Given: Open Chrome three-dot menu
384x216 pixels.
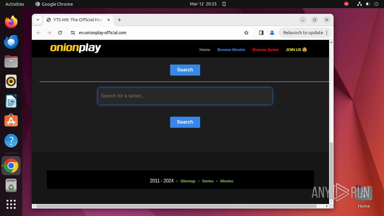Looking at the screenshot, I should (327, 33).
